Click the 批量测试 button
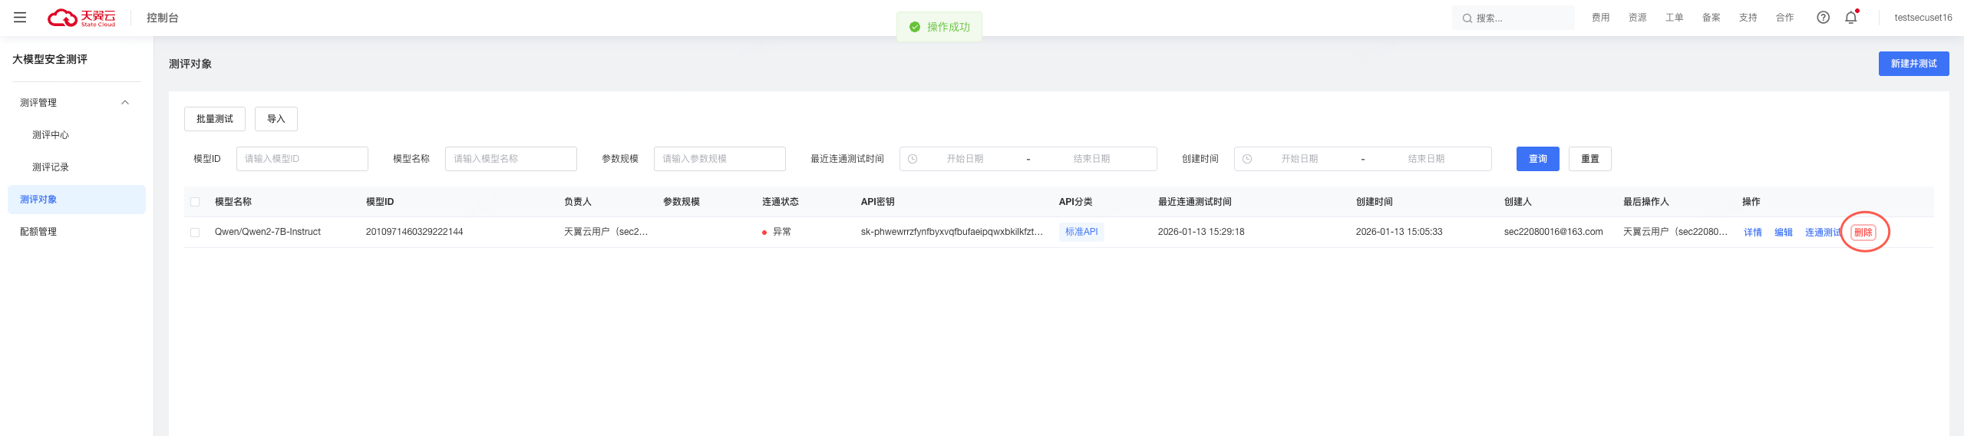 pos(214,119)
